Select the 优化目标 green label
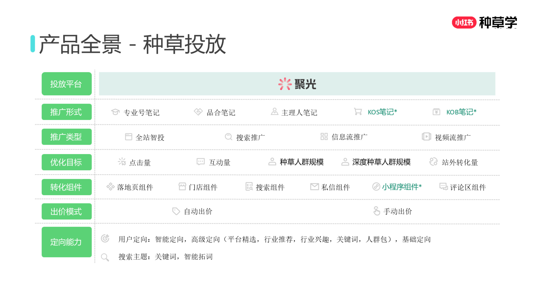This screenshot has width=537, height=302. pyautogui.click(x=66, y=162)
